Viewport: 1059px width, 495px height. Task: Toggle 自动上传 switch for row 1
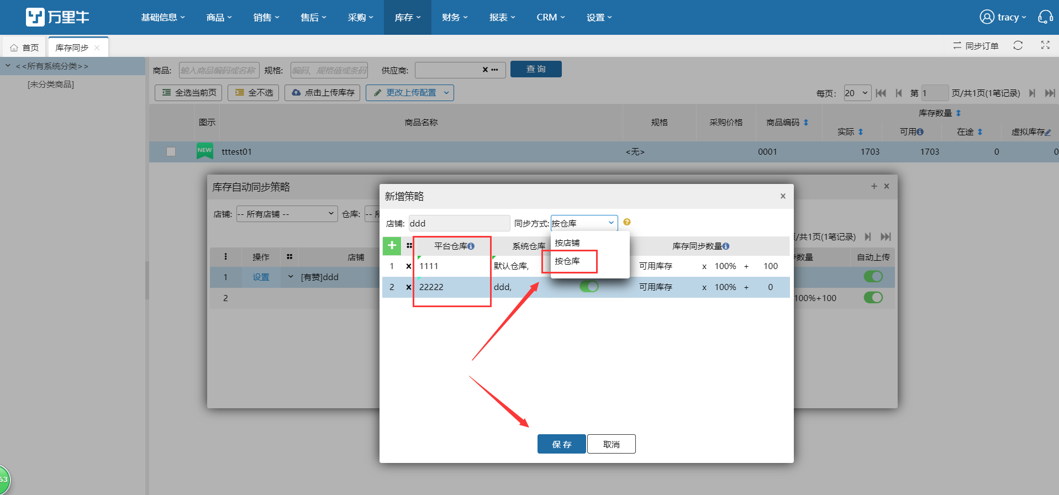[873, 276]
